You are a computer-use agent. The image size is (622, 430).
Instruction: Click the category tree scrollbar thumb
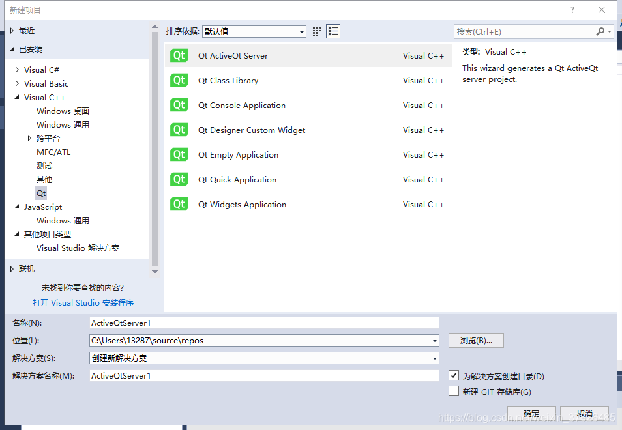(155, 149)
